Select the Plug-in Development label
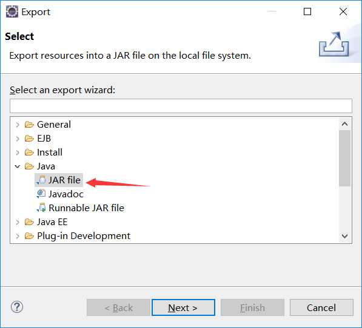The height and width of the screenshot is (328, 362). coord(84,236)
